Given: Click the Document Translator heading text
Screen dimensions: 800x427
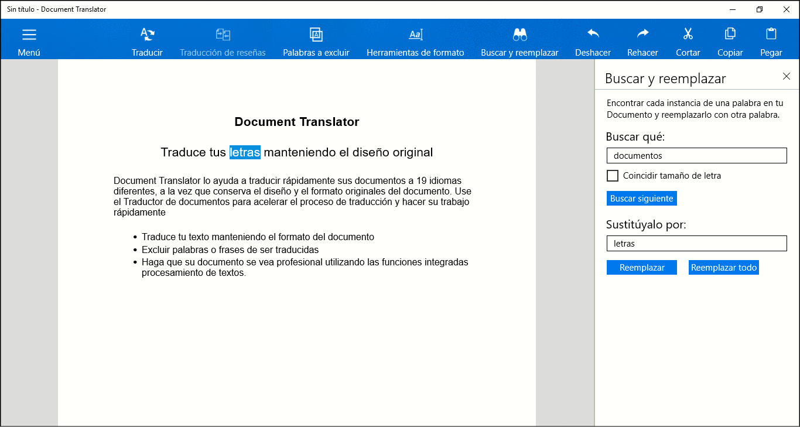Looking at the screenshot, I should coord(296,122).
